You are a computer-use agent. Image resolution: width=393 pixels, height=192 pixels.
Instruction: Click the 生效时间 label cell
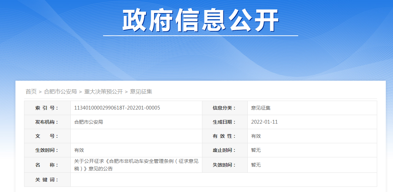pos(47,150)
